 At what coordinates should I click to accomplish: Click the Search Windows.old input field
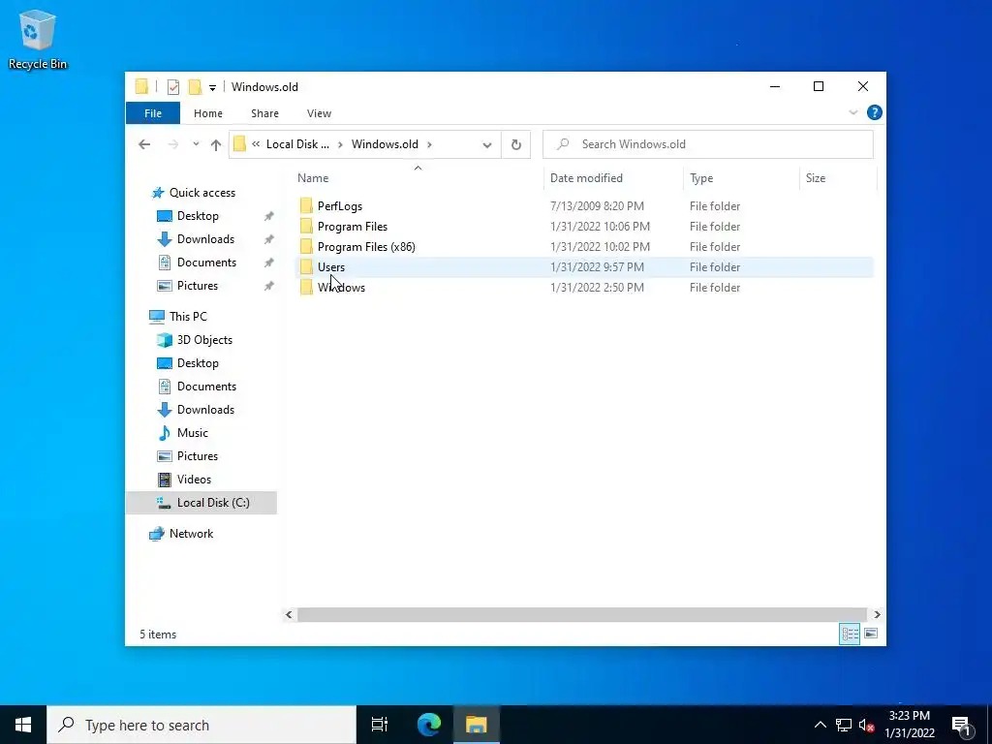[708, 144]
